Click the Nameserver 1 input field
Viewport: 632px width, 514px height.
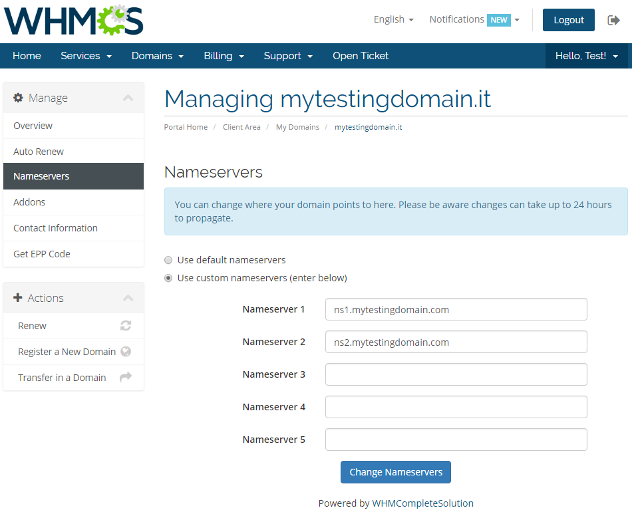point(456,309)
